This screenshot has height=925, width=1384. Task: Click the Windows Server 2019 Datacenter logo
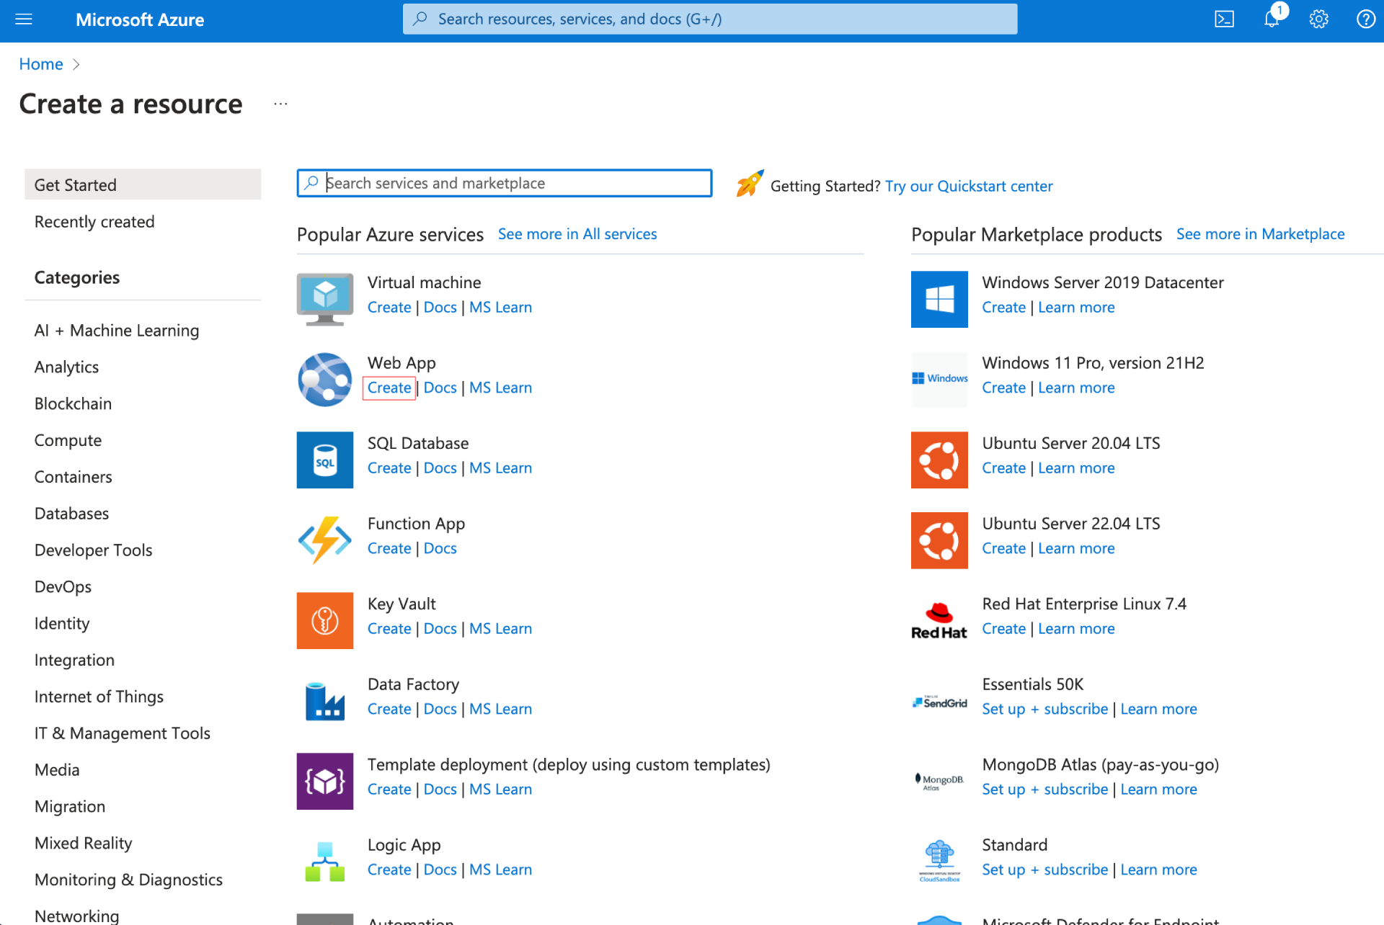(x=939, y=299)
